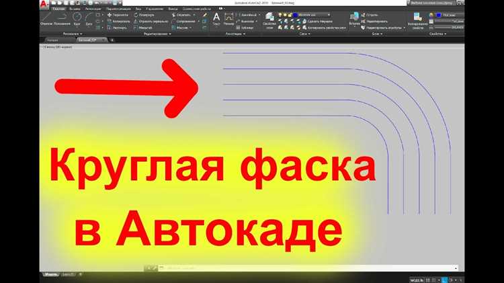
Task: Open the Вывод ribbon tab
Action: click(173, 9)
